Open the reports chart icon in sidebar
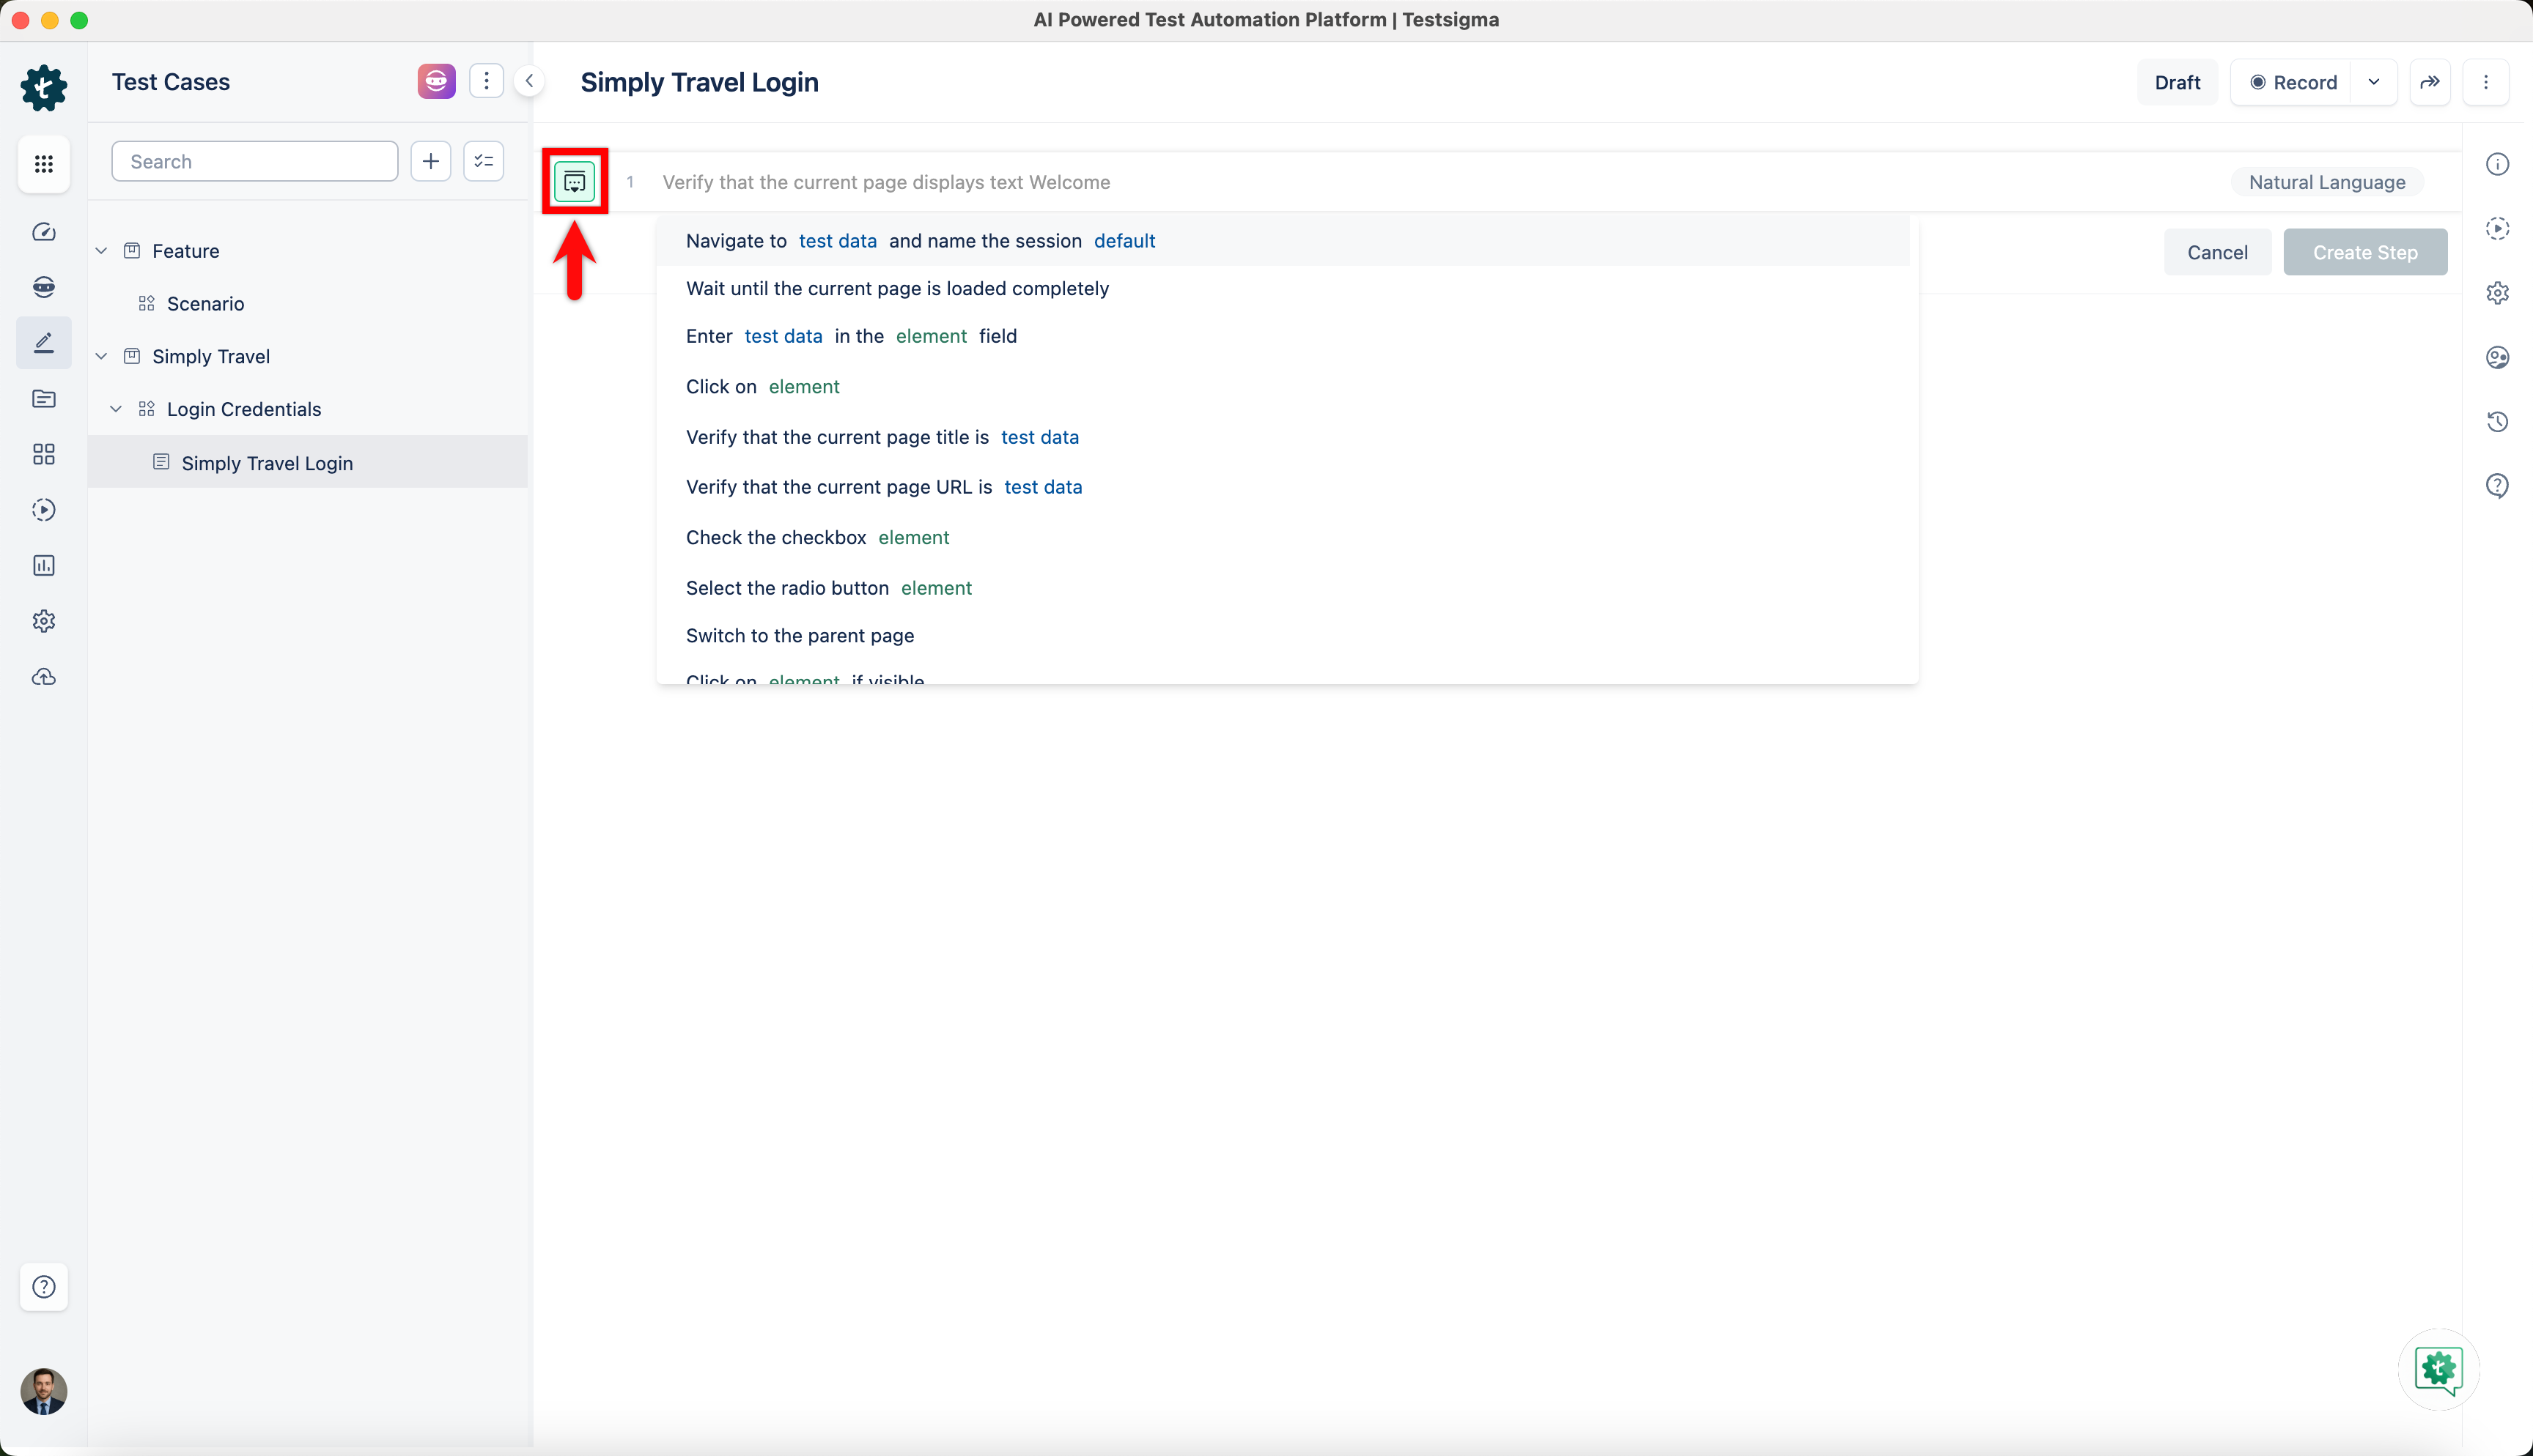This screenshot has height=1456, width=2533. 44,566
